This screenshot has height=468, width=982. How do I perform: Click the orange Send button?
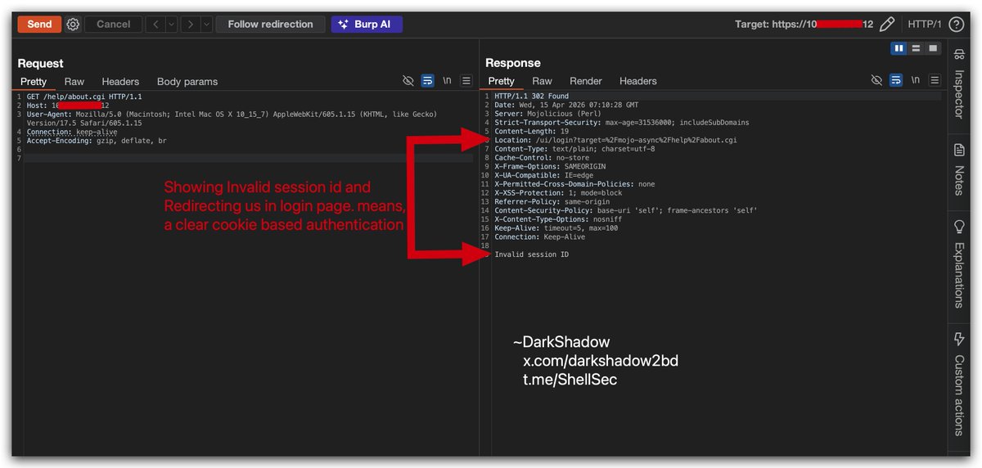(39, 24)
